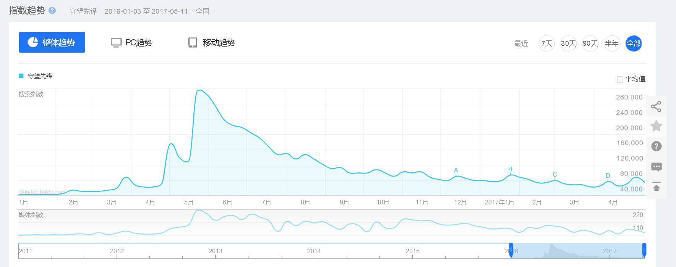The height and width of the screenshot is (267, 676).
Task: Click the share icon in right sidebar
Action: point(656,106)
